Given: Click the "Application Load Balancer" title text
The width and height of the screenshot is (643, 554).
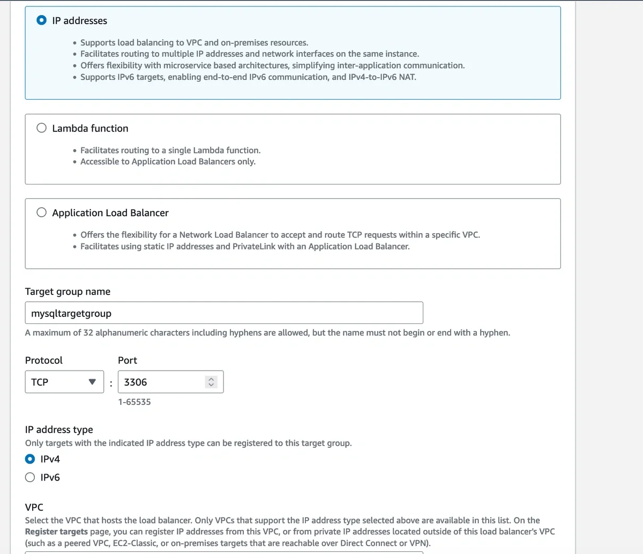Looking at the screenshot, I should pos(110,213).
